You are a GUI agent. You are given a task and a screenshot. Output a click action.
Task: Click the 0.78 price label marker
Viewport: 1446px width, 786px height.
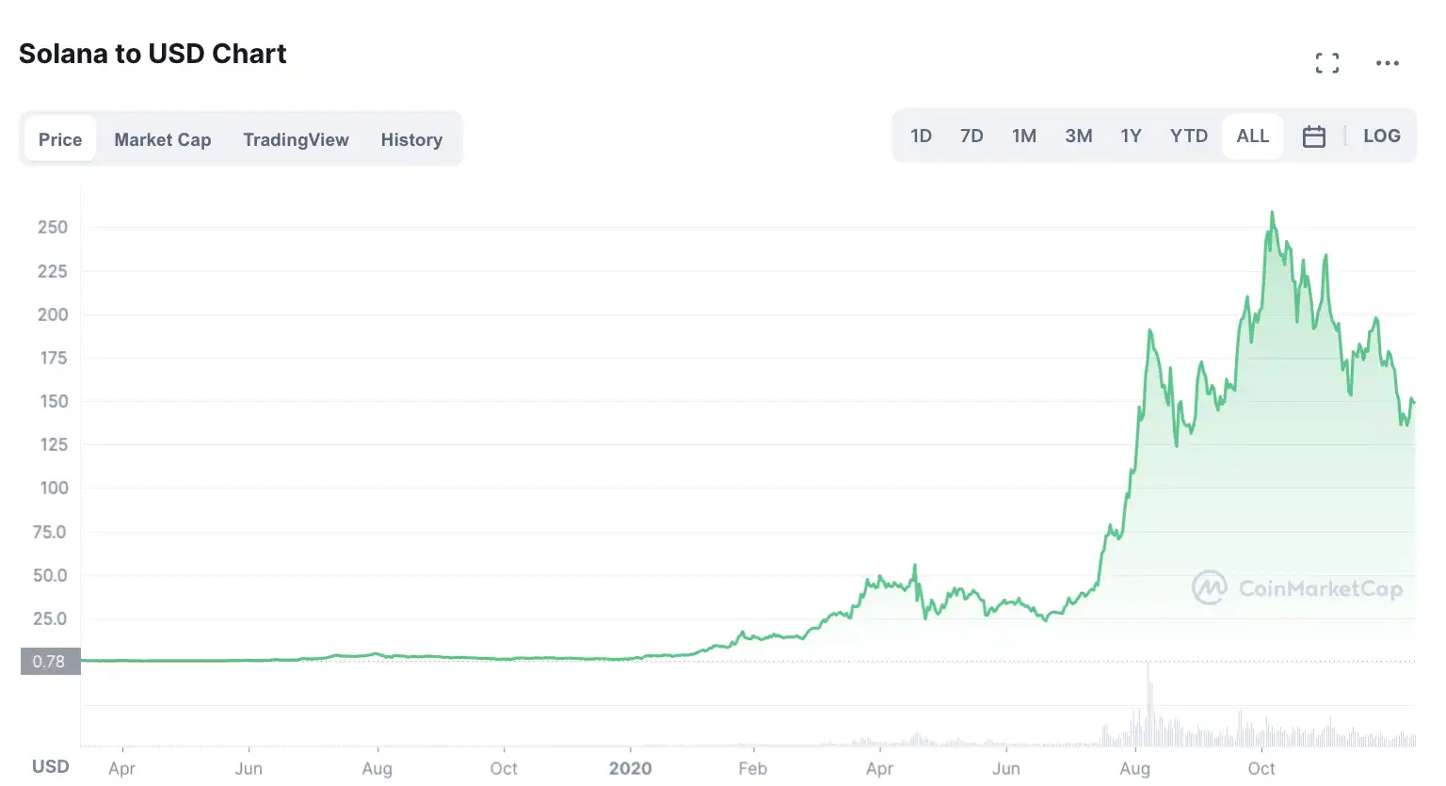pyautogui.click(x=50, y=661)
